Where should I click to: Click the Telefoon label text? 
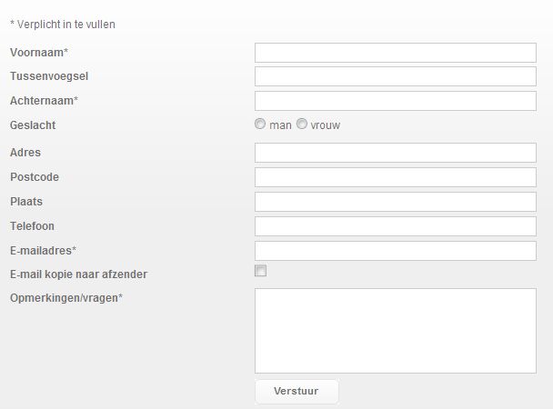(x=32, y=226)
